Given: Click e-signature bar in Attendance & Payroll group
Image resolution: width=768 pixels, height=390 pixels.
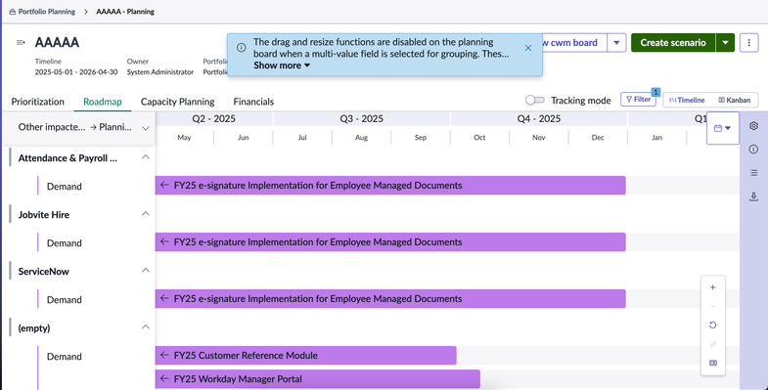Looking at the screenshot, I should 390,186.
